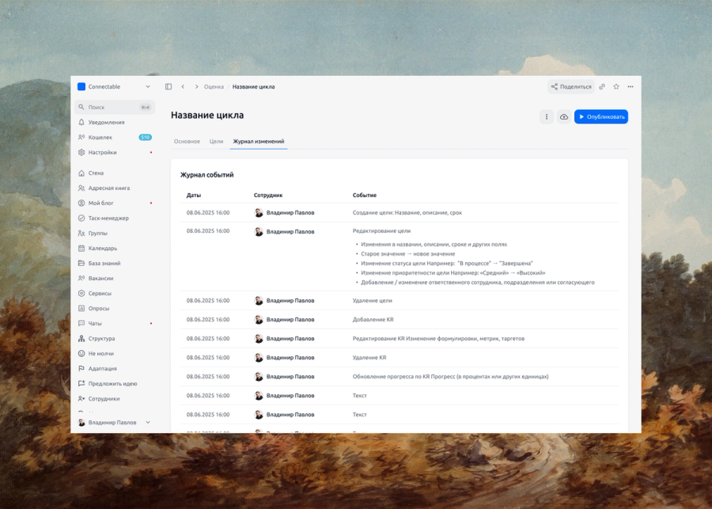712x509 pixels.
Task: Click the Календарь icon
Action: click(81, 248)
